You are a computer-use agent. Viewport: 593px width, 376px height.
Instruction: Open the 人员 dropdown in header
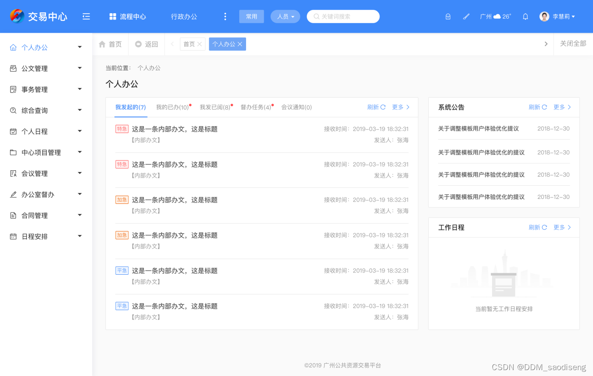pyautogui.click(x=285, y=16)
